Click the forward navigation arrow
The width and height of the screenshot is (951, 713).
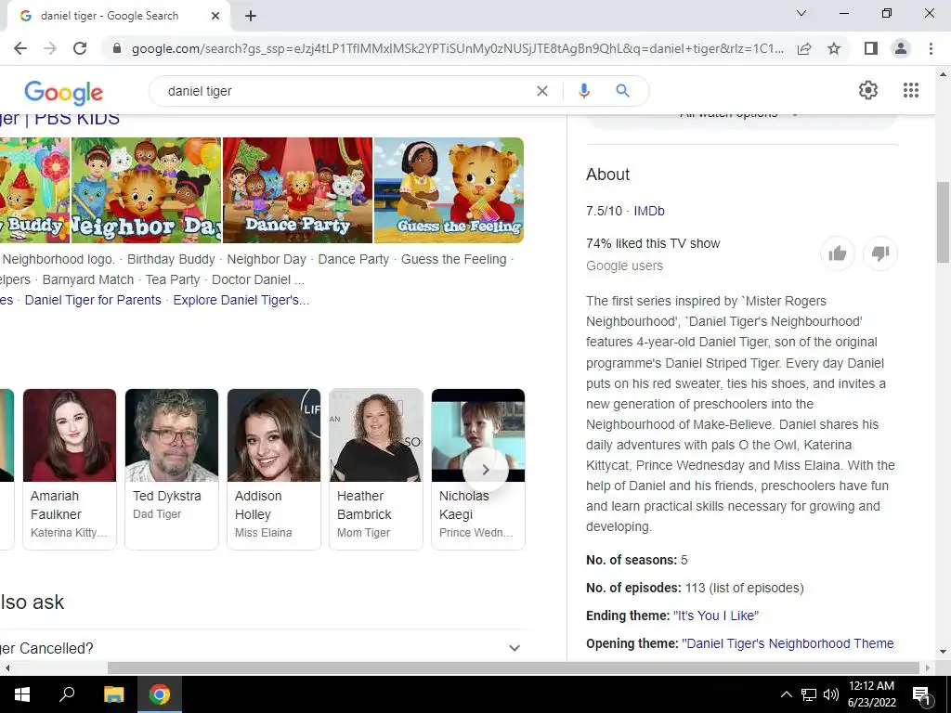coord(50,48)
